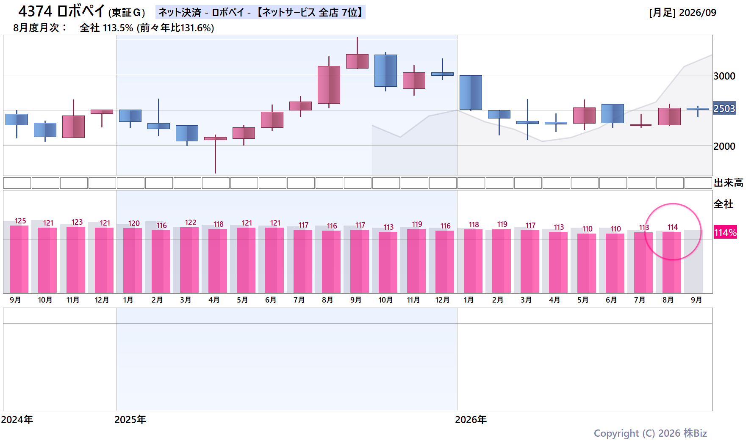754x446 pixels.
Task: Click the "全社" series label
Action: pos(724,204)
